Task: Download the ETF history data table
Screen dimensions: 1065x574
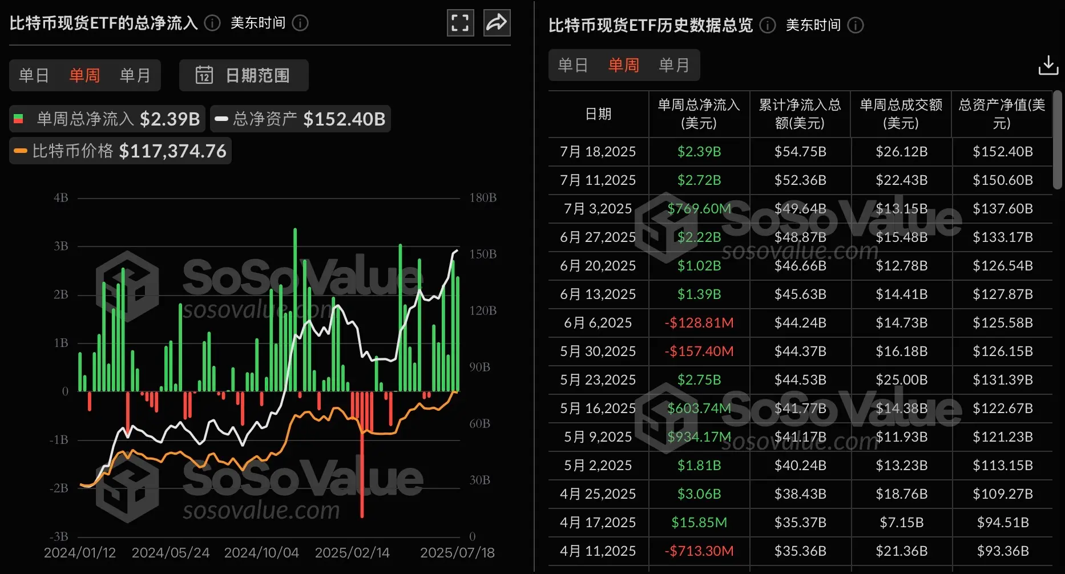Action: tap(1048, 65)
